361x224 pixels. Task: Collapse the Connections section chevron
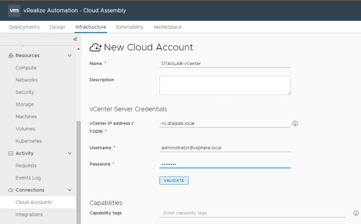[x=70, y=190]
